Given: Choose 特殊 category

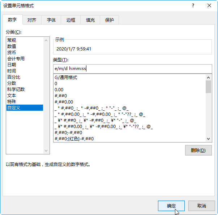Looking at the screenshot, I should pos(25,101).
